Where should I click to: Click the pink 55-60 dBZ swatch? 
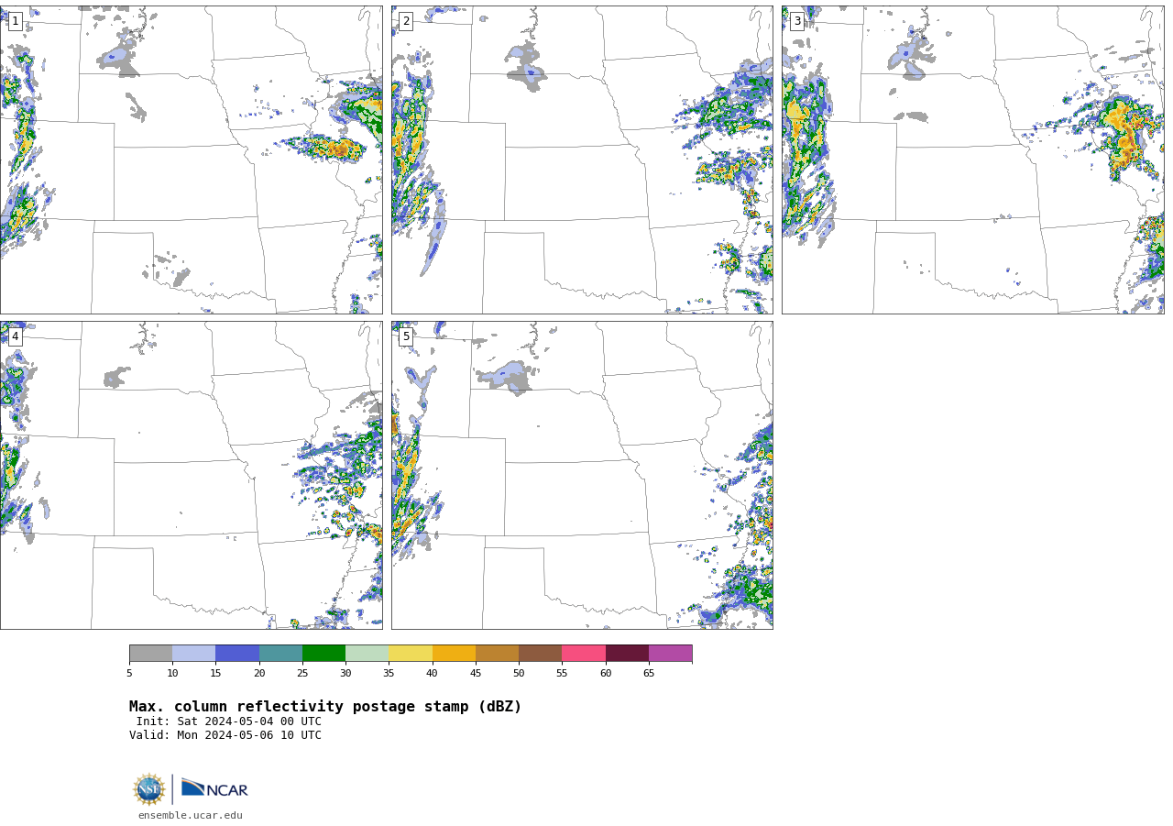coord(584,654)
